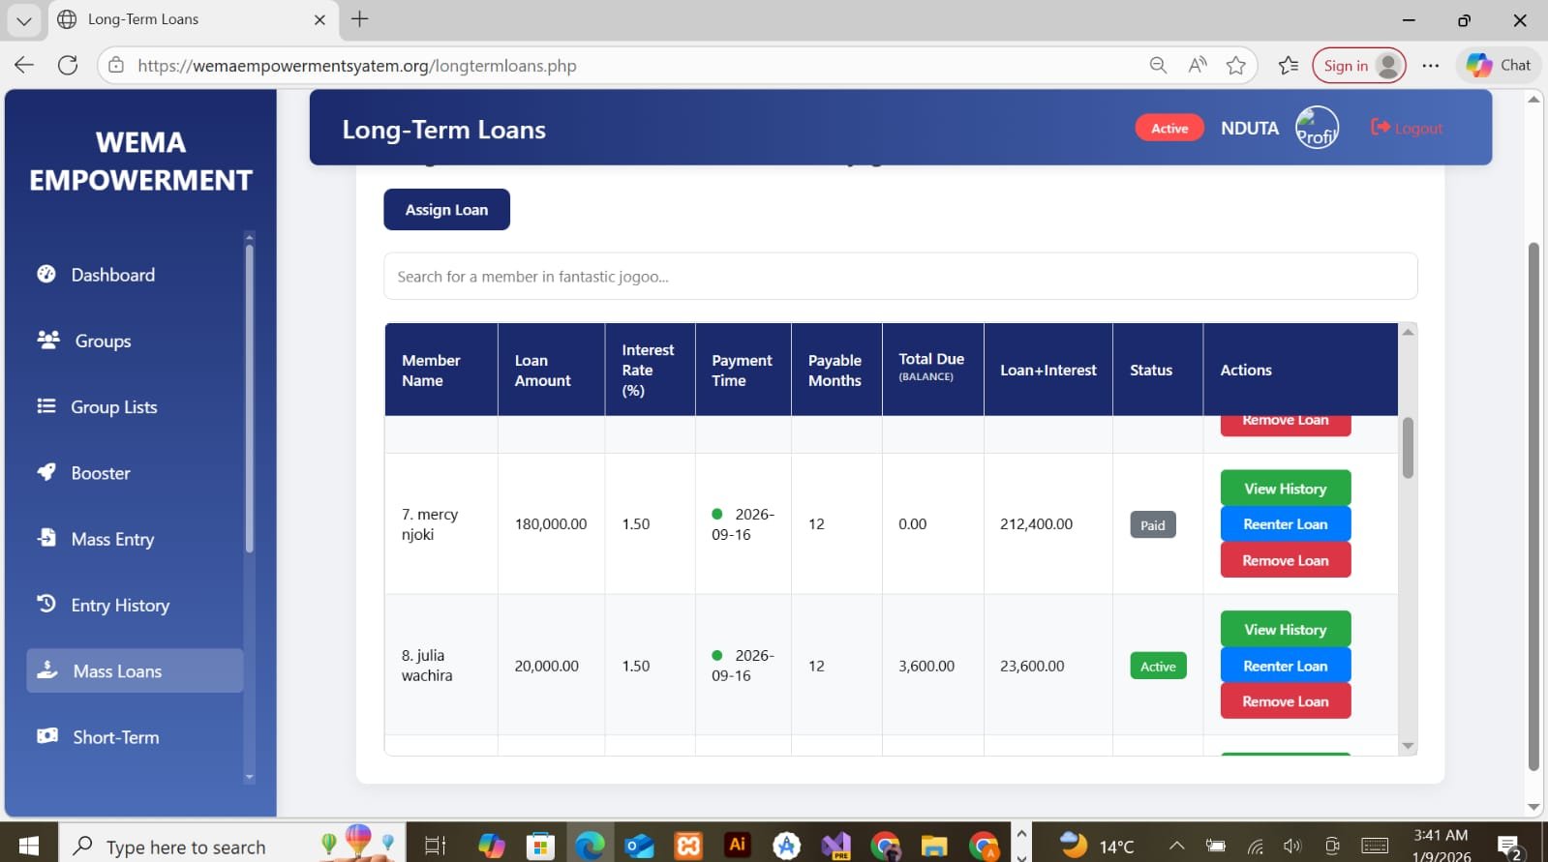Click the Booster rocket icon

coord(46,472)
